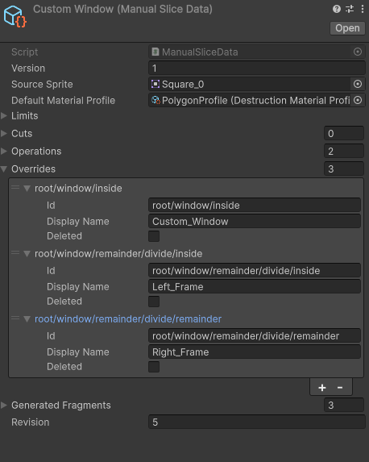The width and height of the screenshot is (369, 462).
Task: Click the Square_0 sprite icon
Action: (155, 85)
